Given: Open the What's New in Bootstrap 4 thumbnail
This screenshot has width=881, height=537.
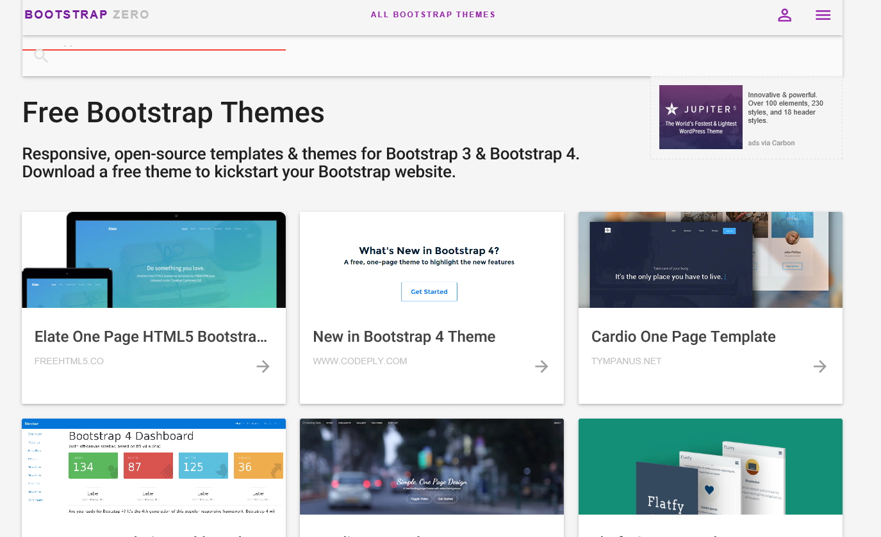Looking at the screenshot, I should 432,260.
